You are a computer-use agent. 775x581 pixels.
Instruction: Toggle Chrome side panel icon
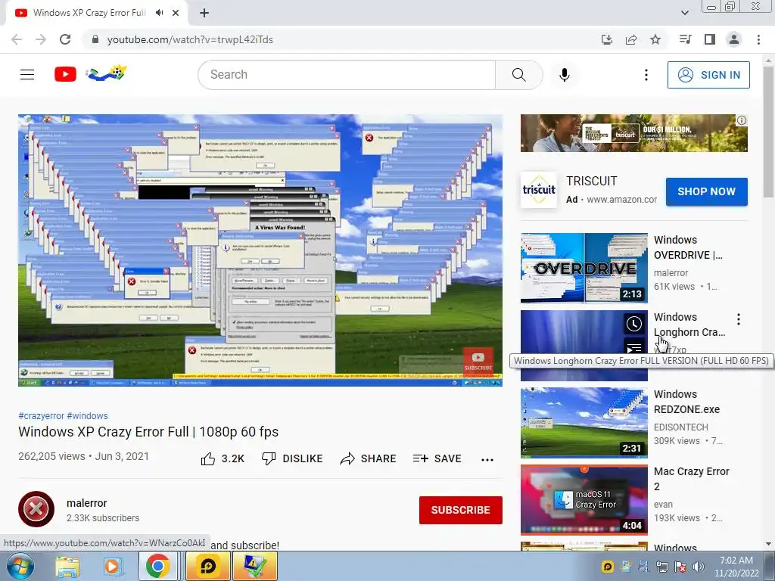coord(710,39)
